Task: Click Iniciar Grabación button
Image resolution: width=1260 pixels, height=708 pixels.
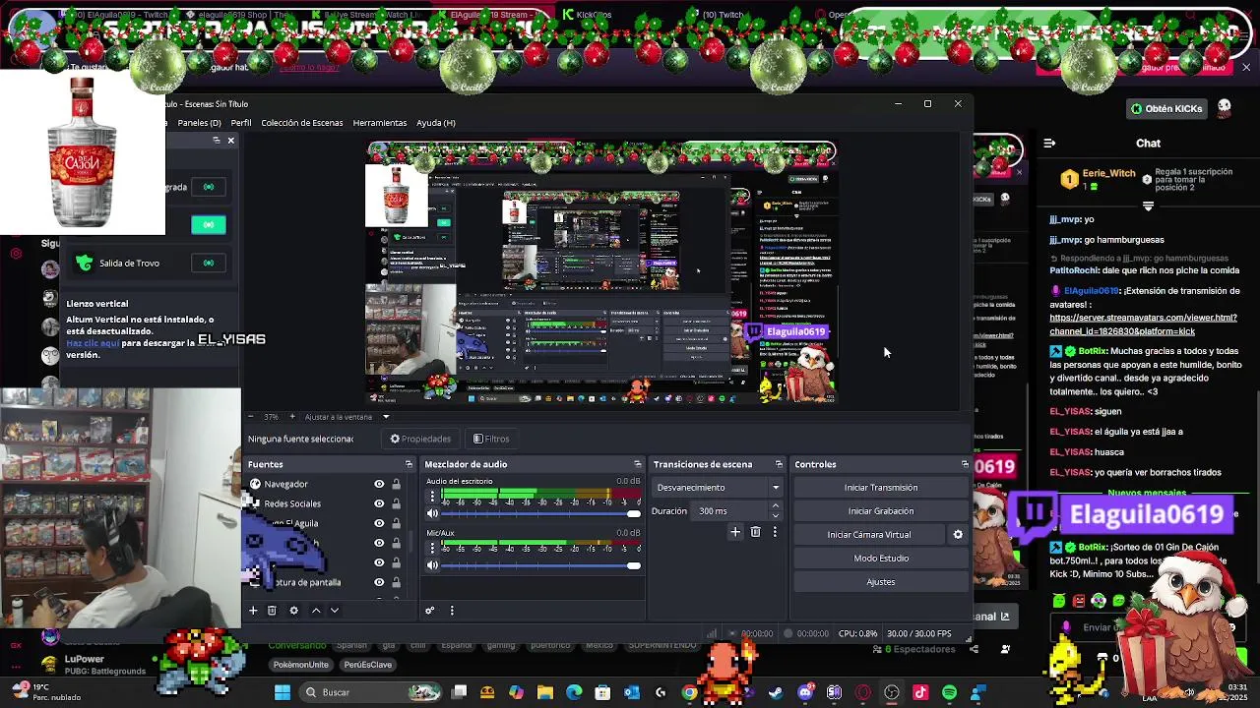Action: 881,511
